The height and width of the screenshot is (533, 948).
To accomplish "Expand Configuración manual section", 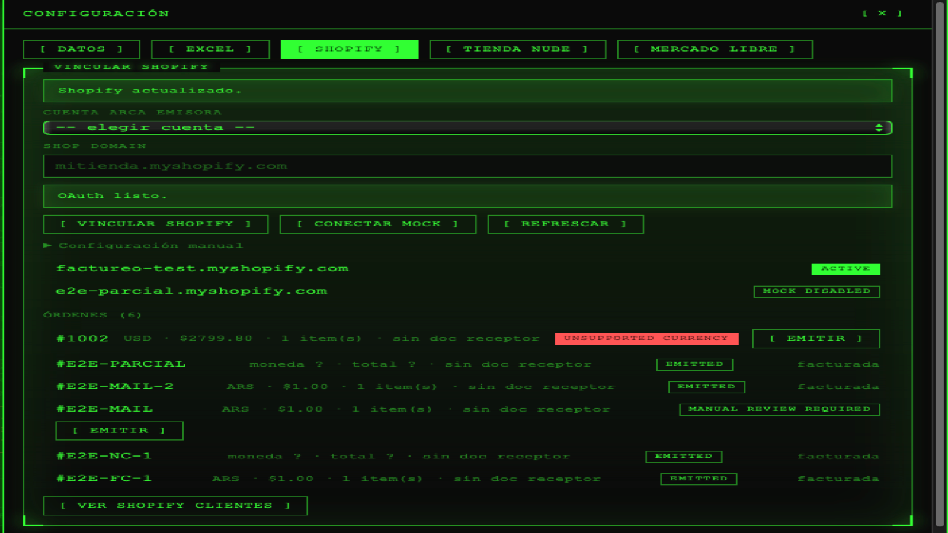I will pos(143,245).
